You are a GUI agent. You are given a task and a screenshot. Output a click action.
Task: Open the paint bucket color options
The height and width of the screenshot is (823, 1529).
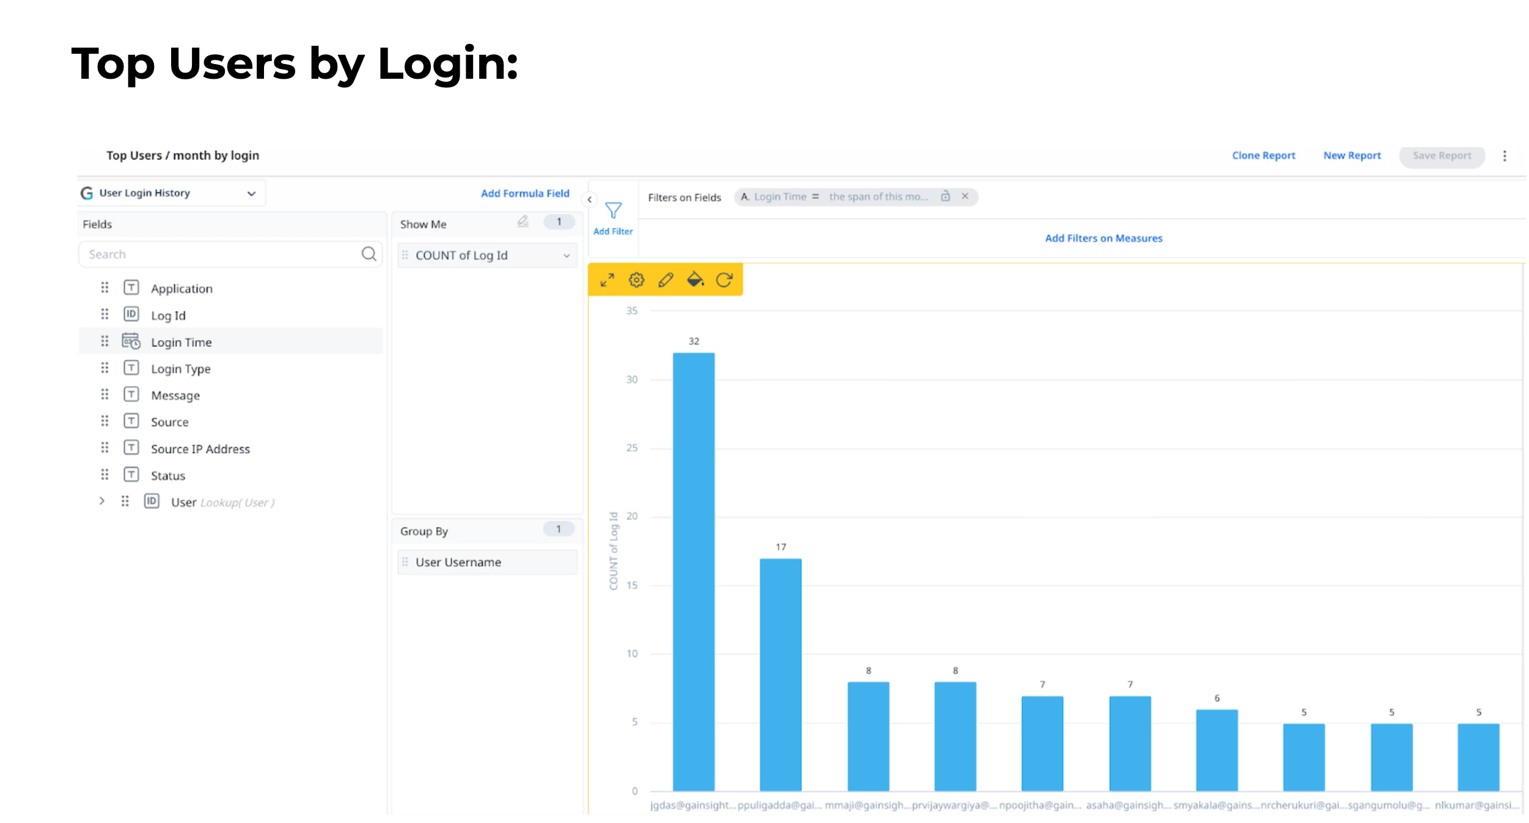pos(695,280)
